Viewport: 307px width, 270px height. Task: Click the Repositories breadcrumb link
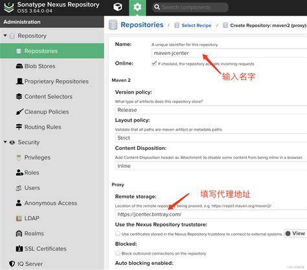click(142, 25)
